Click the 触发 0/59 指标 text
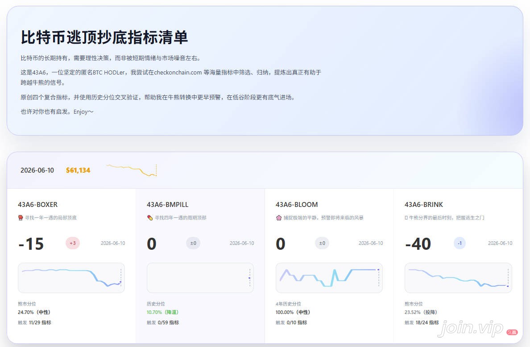The height and width of the screenshot is (347, 530). tap(163, 322)
